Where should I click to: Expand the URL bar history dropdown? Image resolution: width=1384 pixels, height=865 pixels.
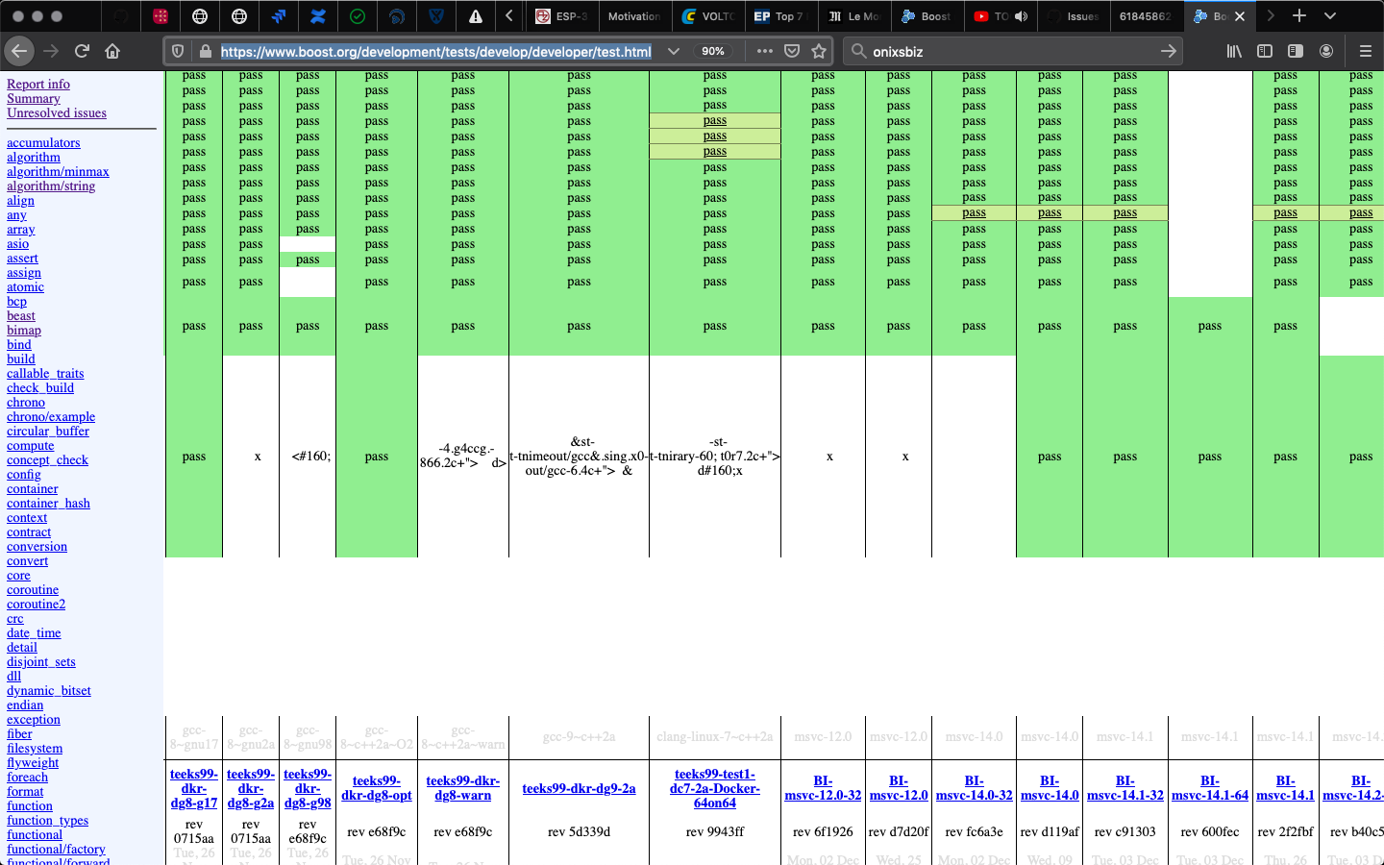click(x=674, y=51)
